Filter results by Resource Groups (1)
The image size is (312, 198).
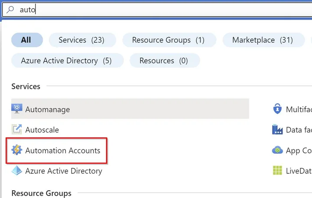tap(169, 40)
